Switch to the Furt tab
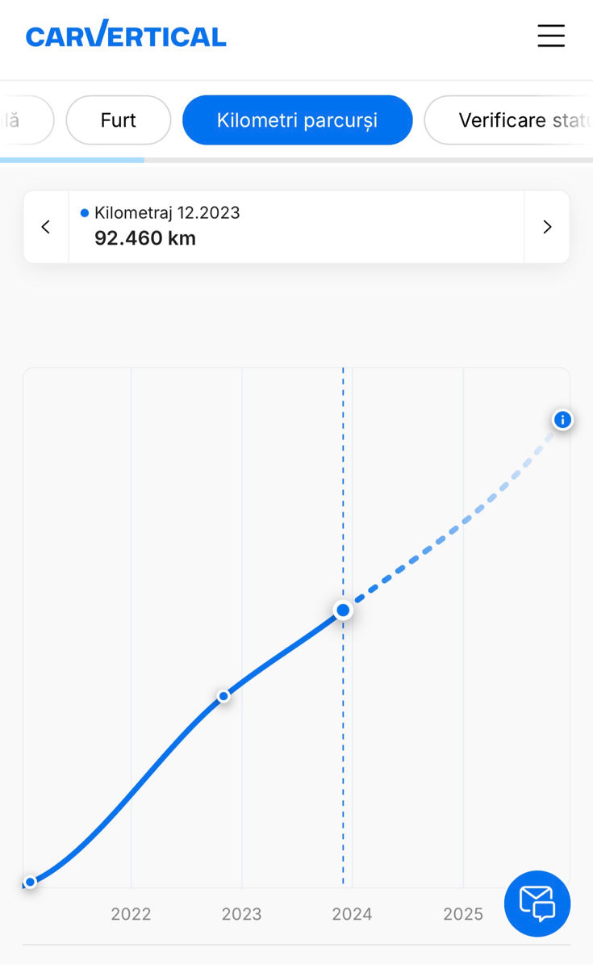593x969 pixels. (119, 120)
